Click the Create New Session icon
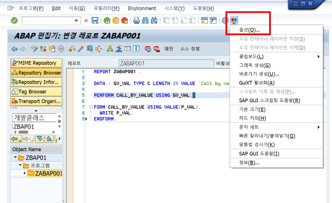 pyautogui.click(x=204, y=21)
